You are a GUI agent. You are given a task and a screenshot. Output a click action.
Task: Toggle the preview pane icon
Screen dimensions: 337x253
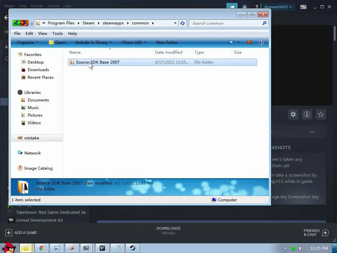(249, 42)
